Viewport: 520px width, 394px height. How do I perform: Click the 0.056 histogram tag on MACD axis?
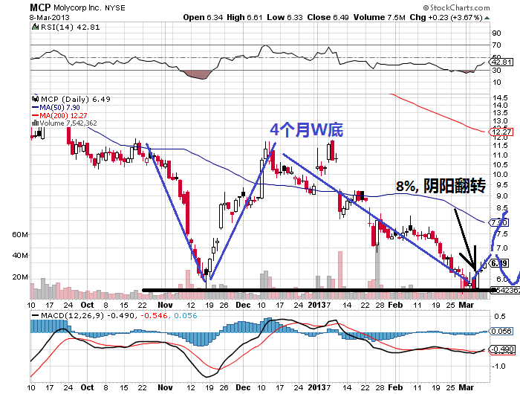501,332
